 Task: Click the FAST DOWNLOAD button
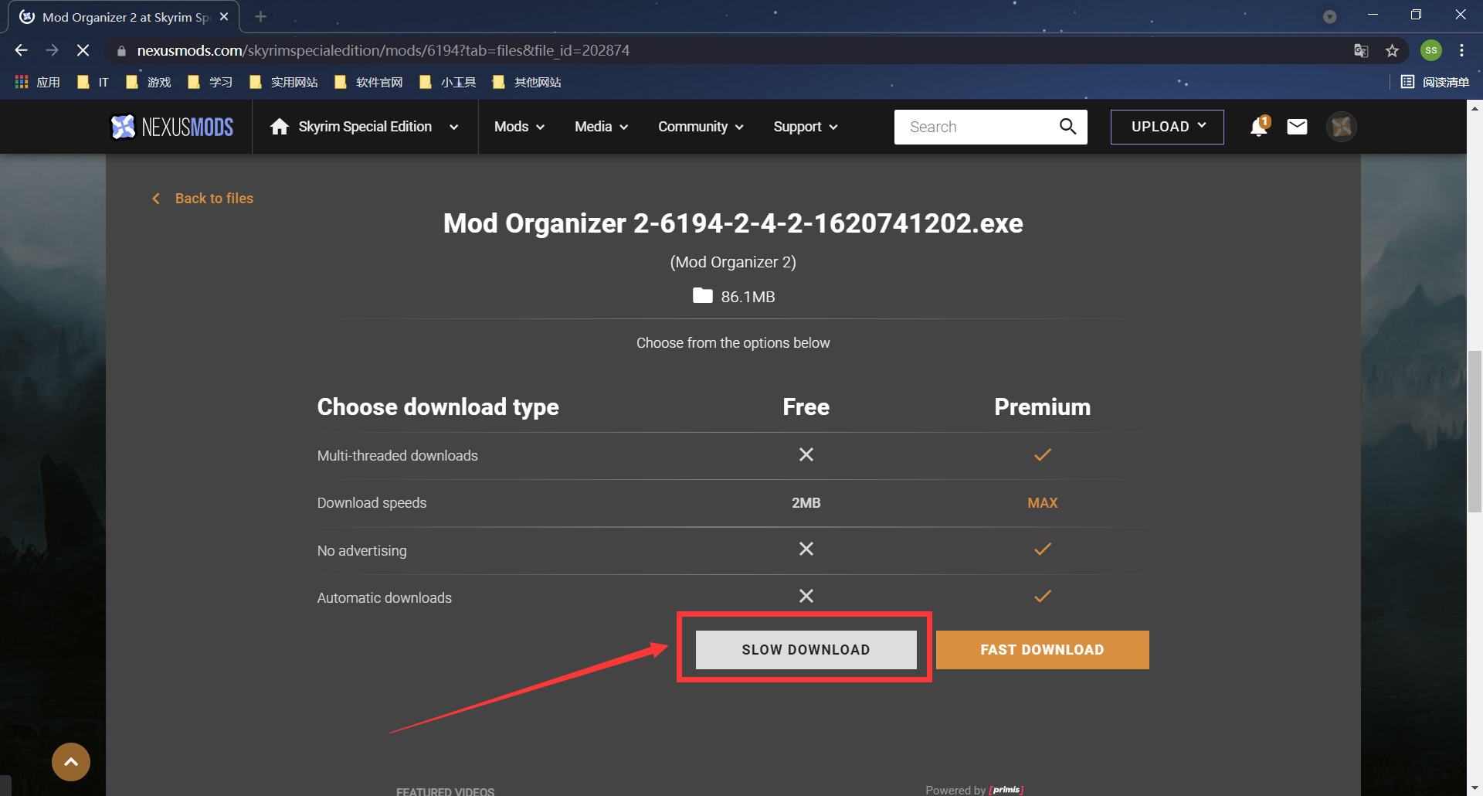(x=1042, y=649)
